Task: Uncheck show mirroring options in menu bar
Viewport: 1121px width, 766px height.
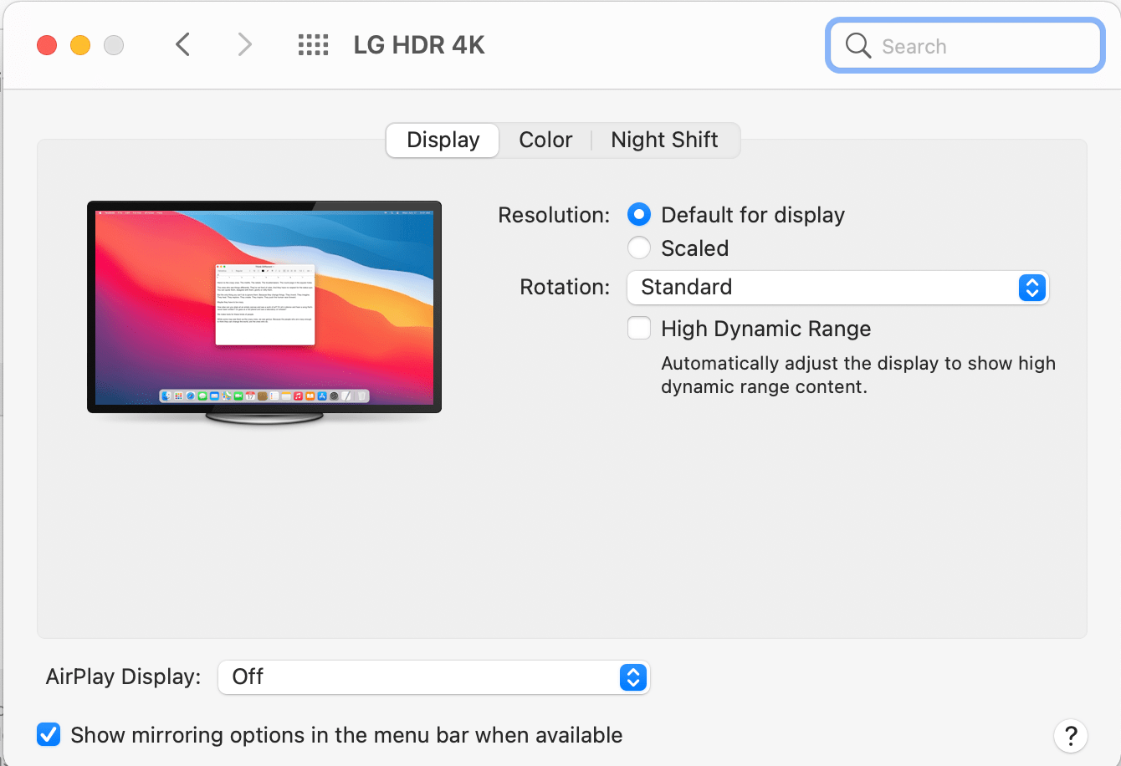Action: point(49,734)
